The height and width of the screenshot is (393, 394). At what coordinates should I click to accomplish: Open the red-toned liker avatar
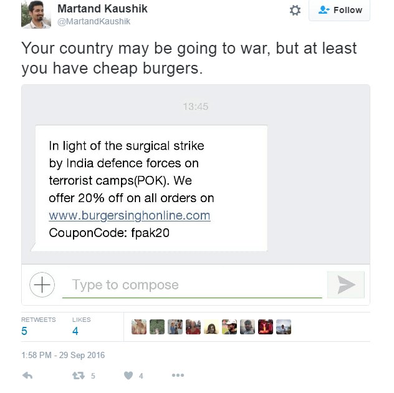pos(266,327)
